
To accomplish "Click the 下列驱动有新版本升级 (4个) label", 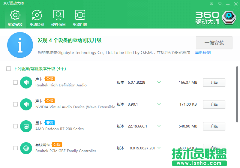I will (40, 69).
